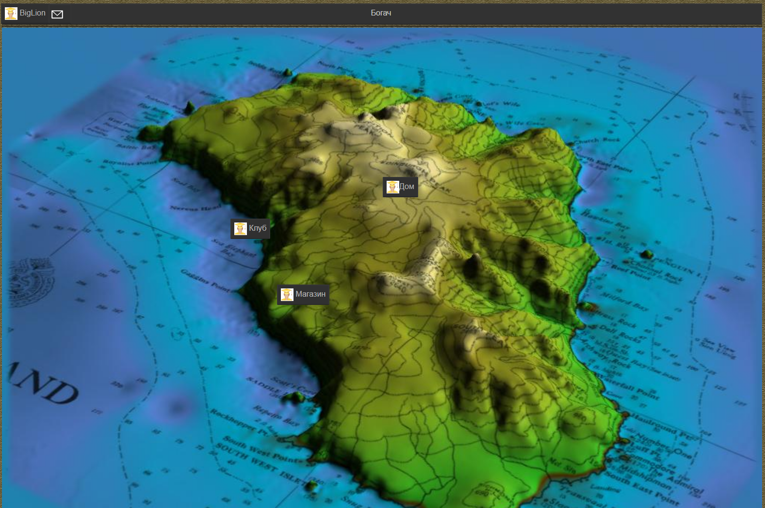Click Gaggins Point on the map
The image size is (765, 508).
point(205,280)
